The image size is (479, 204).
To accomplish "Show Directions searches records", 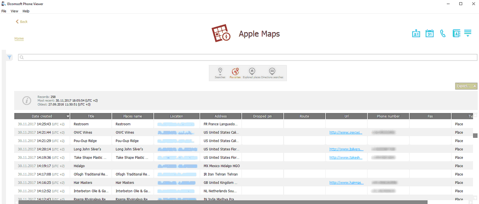I will 272,73.
